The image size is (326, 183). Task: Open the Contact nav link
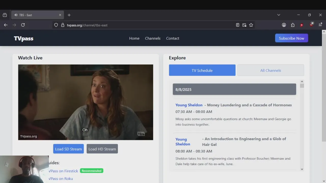(173, 38)
